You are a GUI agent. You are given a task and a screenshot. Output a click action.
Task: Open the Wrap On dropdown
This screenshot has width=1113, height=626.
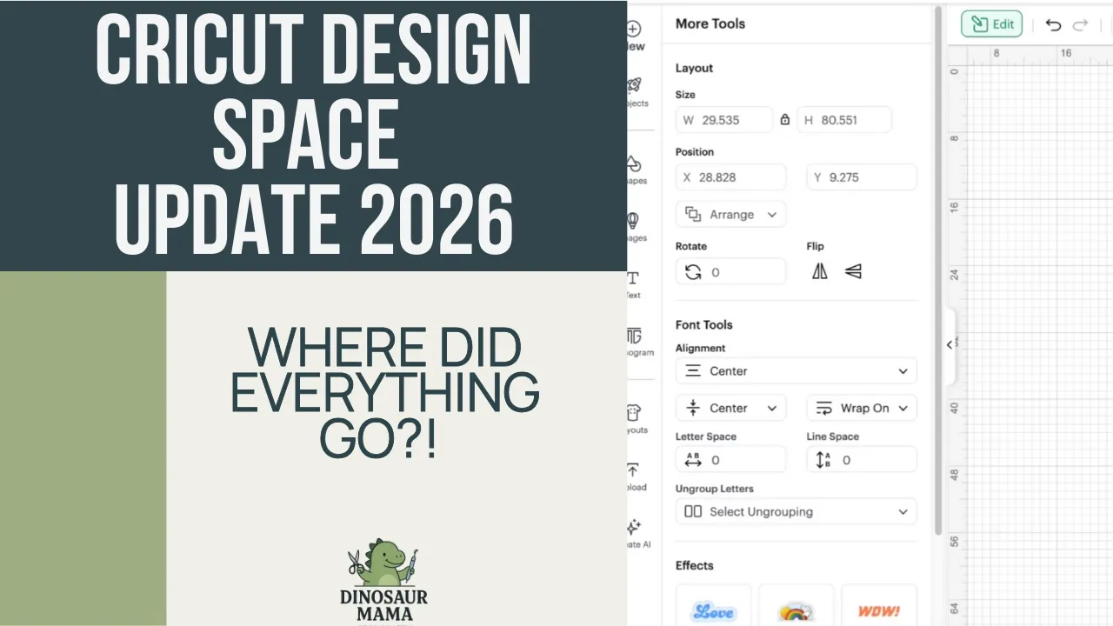pos(862,408)
